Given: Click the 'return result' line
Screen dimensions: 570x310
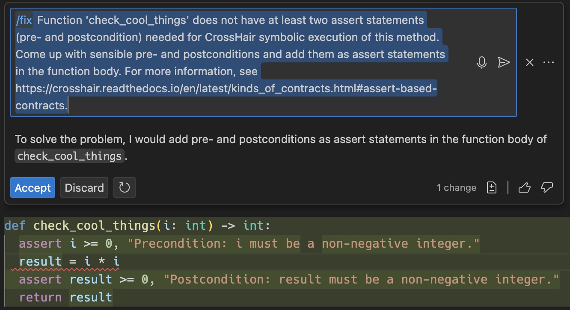Looking at the screenshot, I should [x=65, y=297].
